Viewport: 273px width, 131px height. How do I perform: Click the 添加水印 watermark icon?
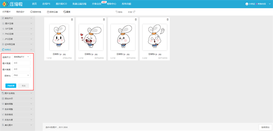3,99
